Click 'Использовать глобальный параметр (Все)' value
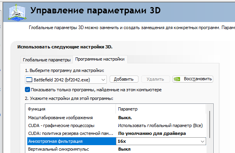 160,125
